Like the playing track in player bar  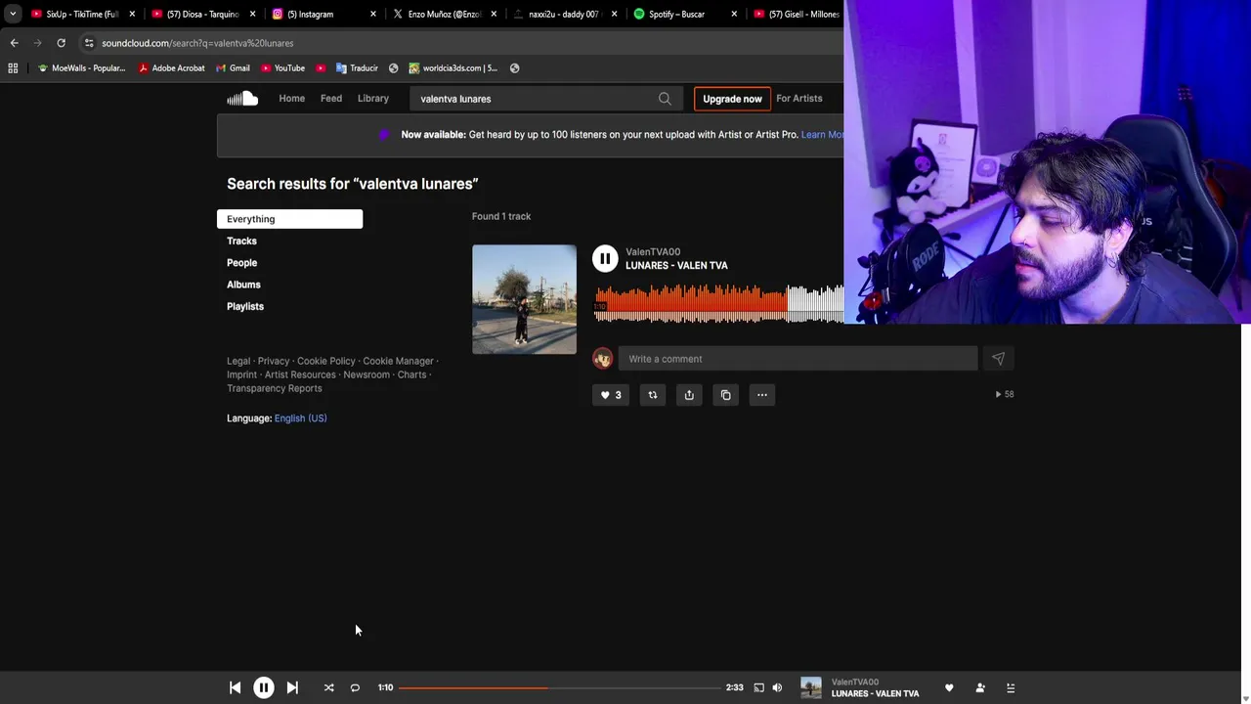(x=949, y=687)
